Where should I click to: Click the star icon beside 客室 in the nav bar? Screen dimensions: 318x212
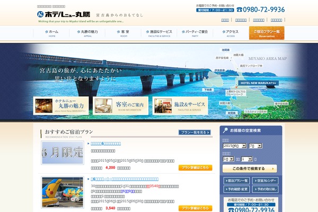[x=118, y=32]
